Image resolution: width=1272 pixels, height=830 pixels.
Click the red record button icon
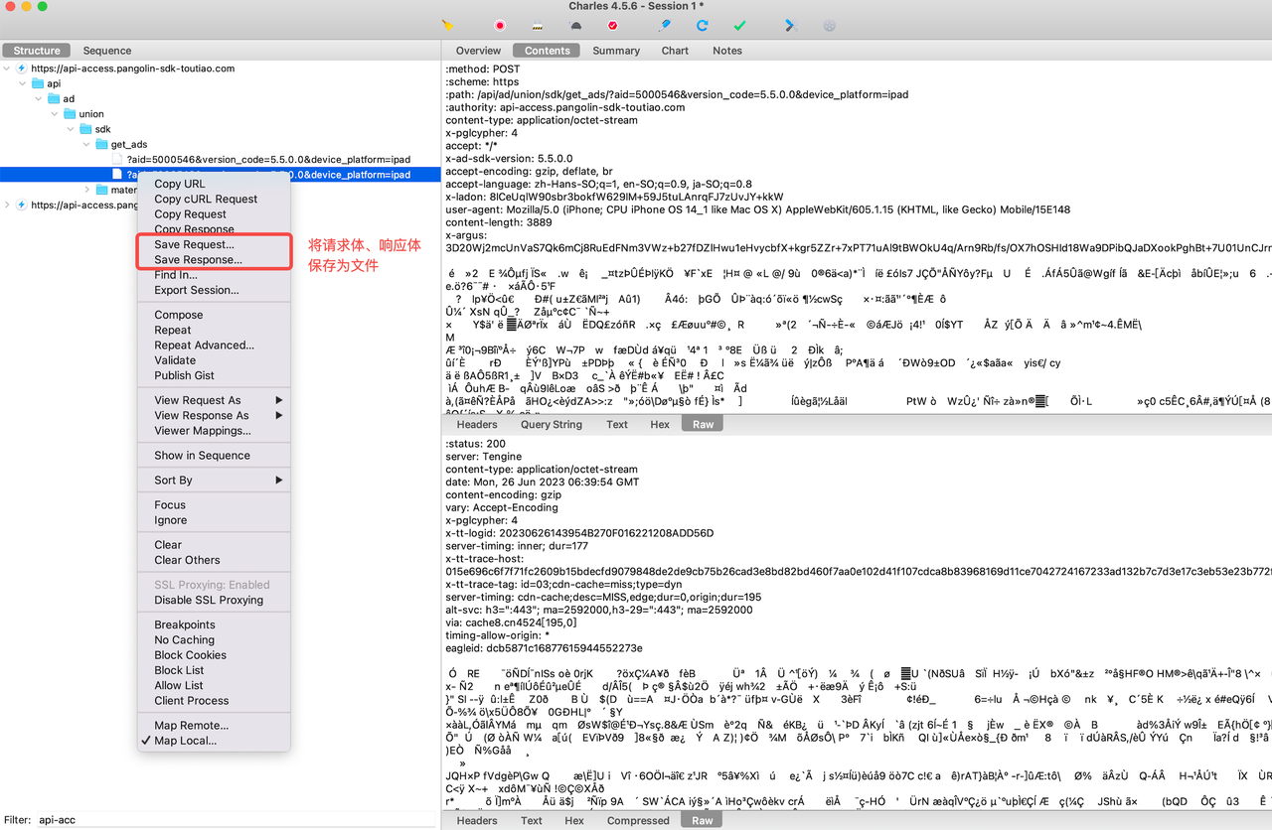tap(500, 25)
